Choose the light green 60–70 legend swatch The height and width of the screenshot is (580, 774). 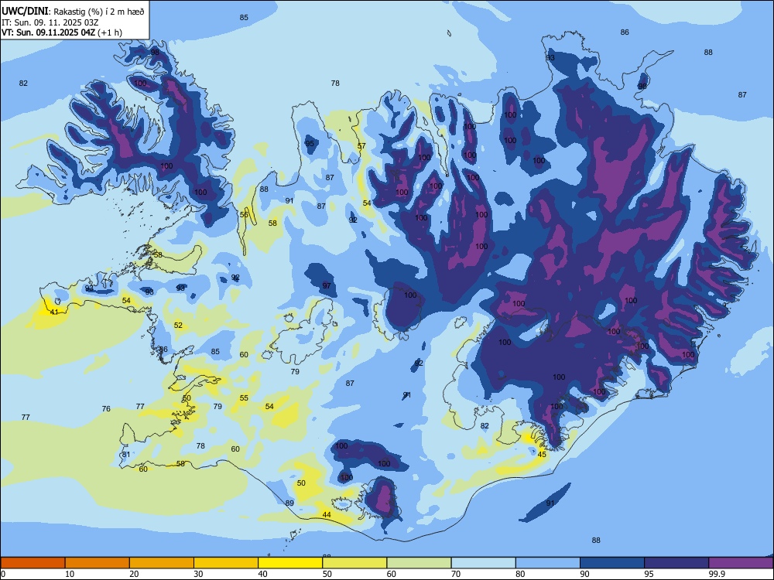click(x=419, y=563)
